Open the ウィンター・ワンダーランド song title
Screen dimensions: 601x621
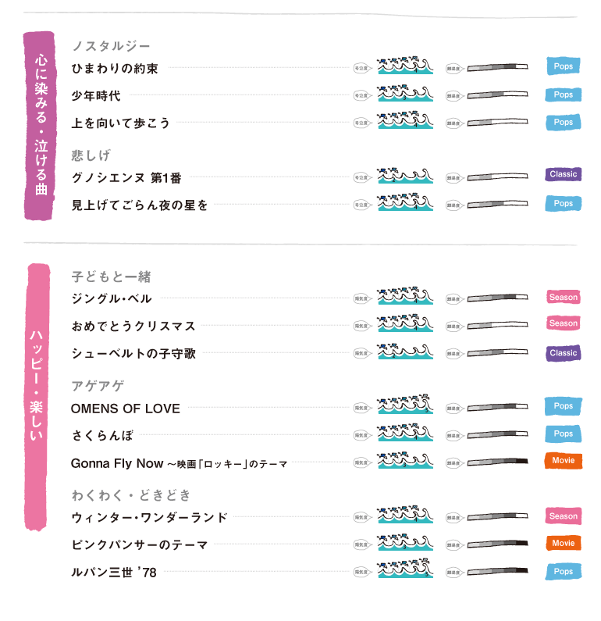click(x=149, y=517)
